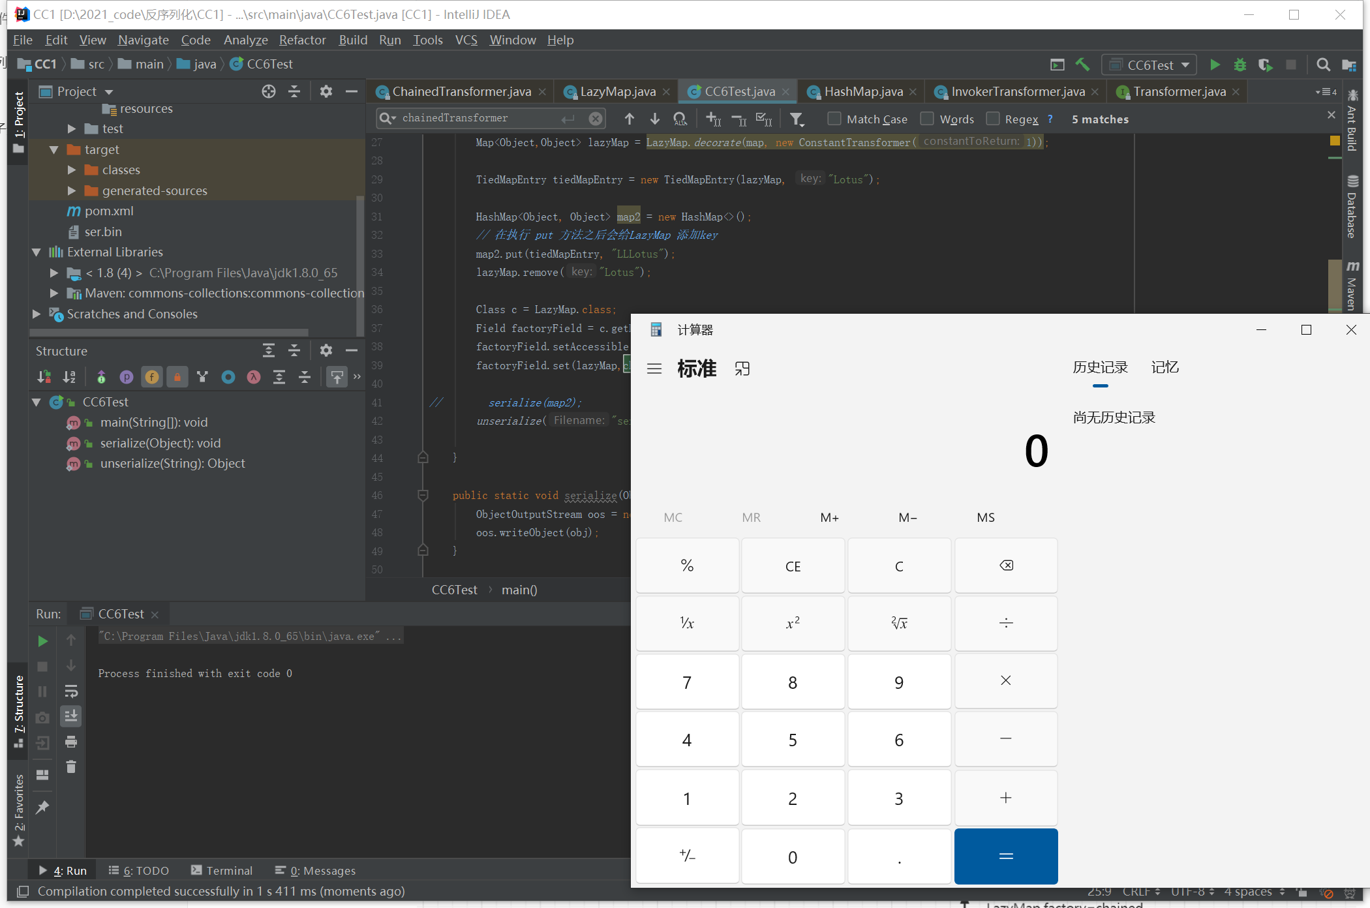This screenshot has height=908, width=1370.
Task: Enable the Match Case checkbox
Action: point(834,119)
